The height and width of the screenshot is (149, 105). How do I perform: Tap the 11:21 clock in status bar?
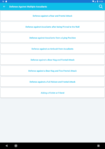pyautogui.click(x=101, y=1)
